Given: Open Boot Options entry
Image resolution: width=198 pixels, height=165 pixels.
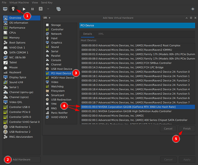Looking at the screenshot, I should tap(21, 43).
